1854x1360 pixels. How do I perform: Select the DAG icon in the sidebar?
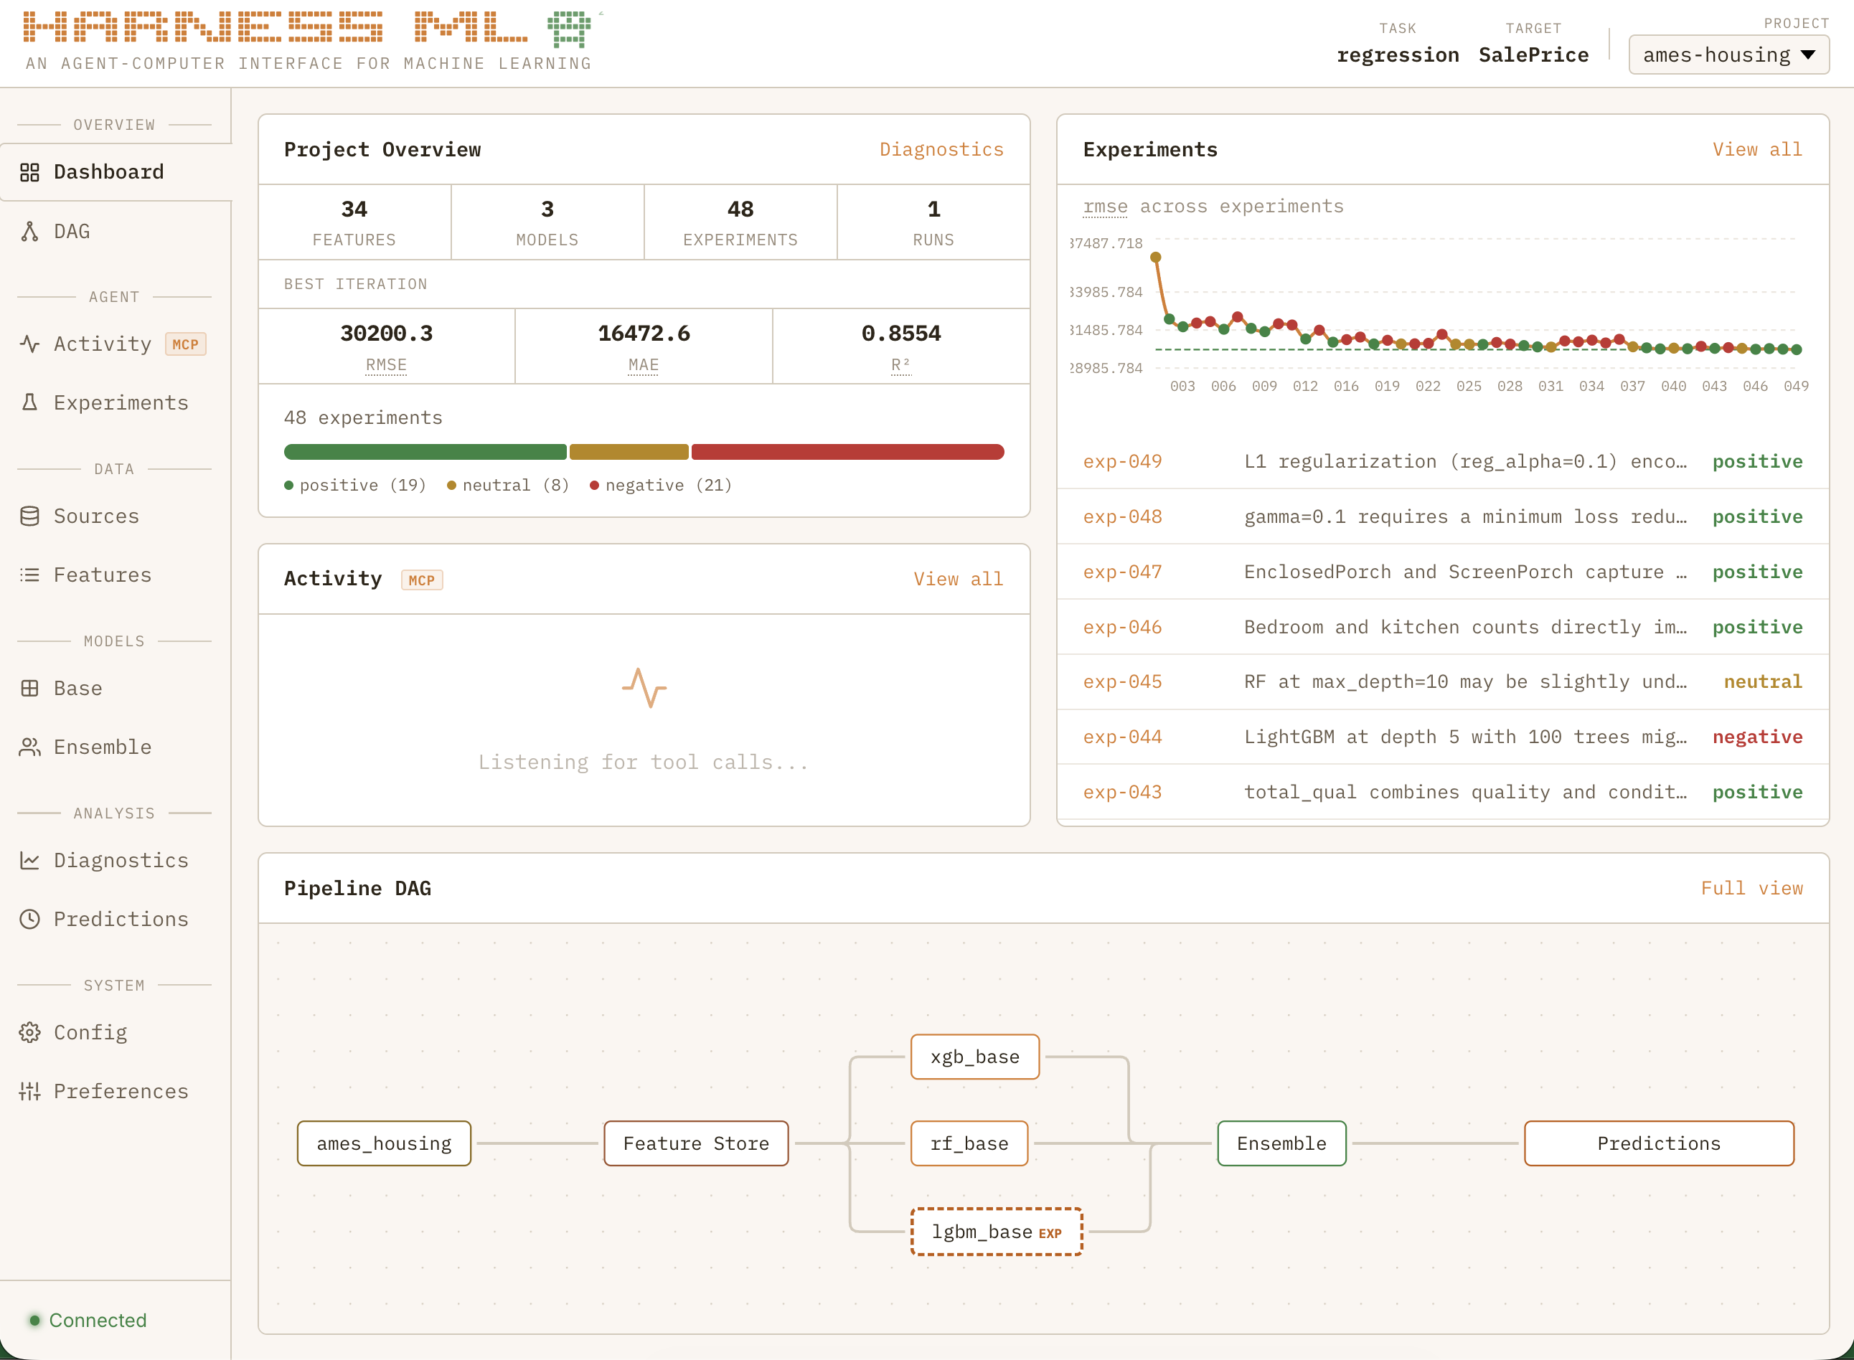point(30,232)
